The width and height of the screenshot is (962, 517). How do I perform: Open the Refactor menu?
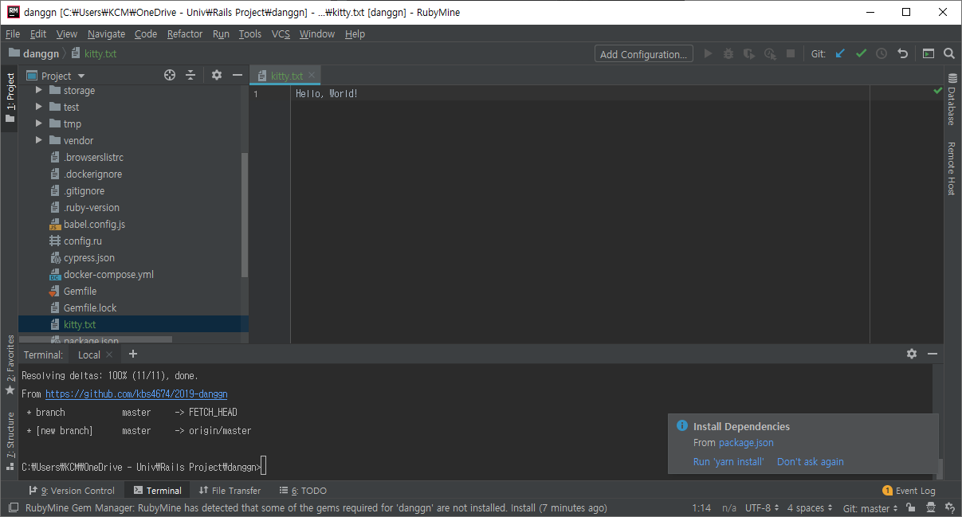point(185,34)
